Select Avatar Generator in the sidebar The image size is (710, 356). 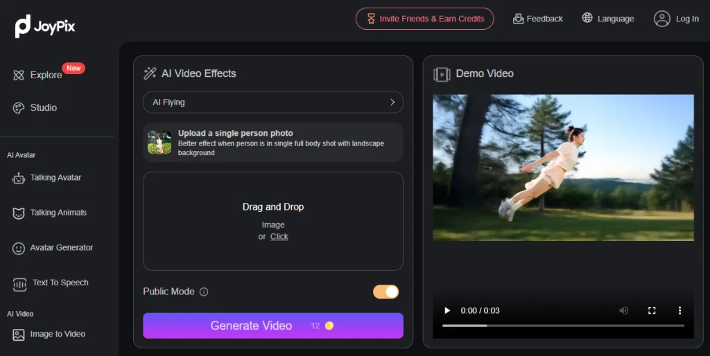pos(62,247)
